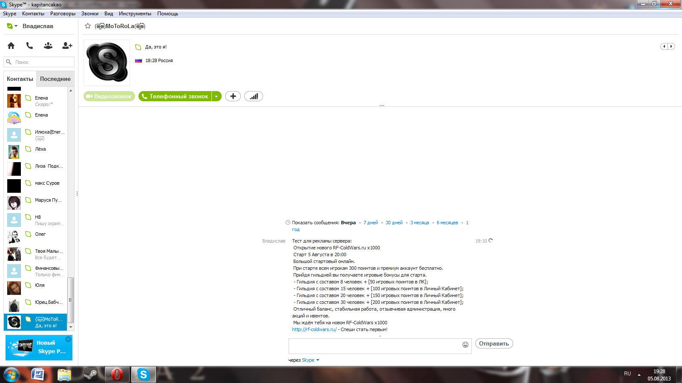
Task: Switch to the Последние tab
Action: point(55,79)
